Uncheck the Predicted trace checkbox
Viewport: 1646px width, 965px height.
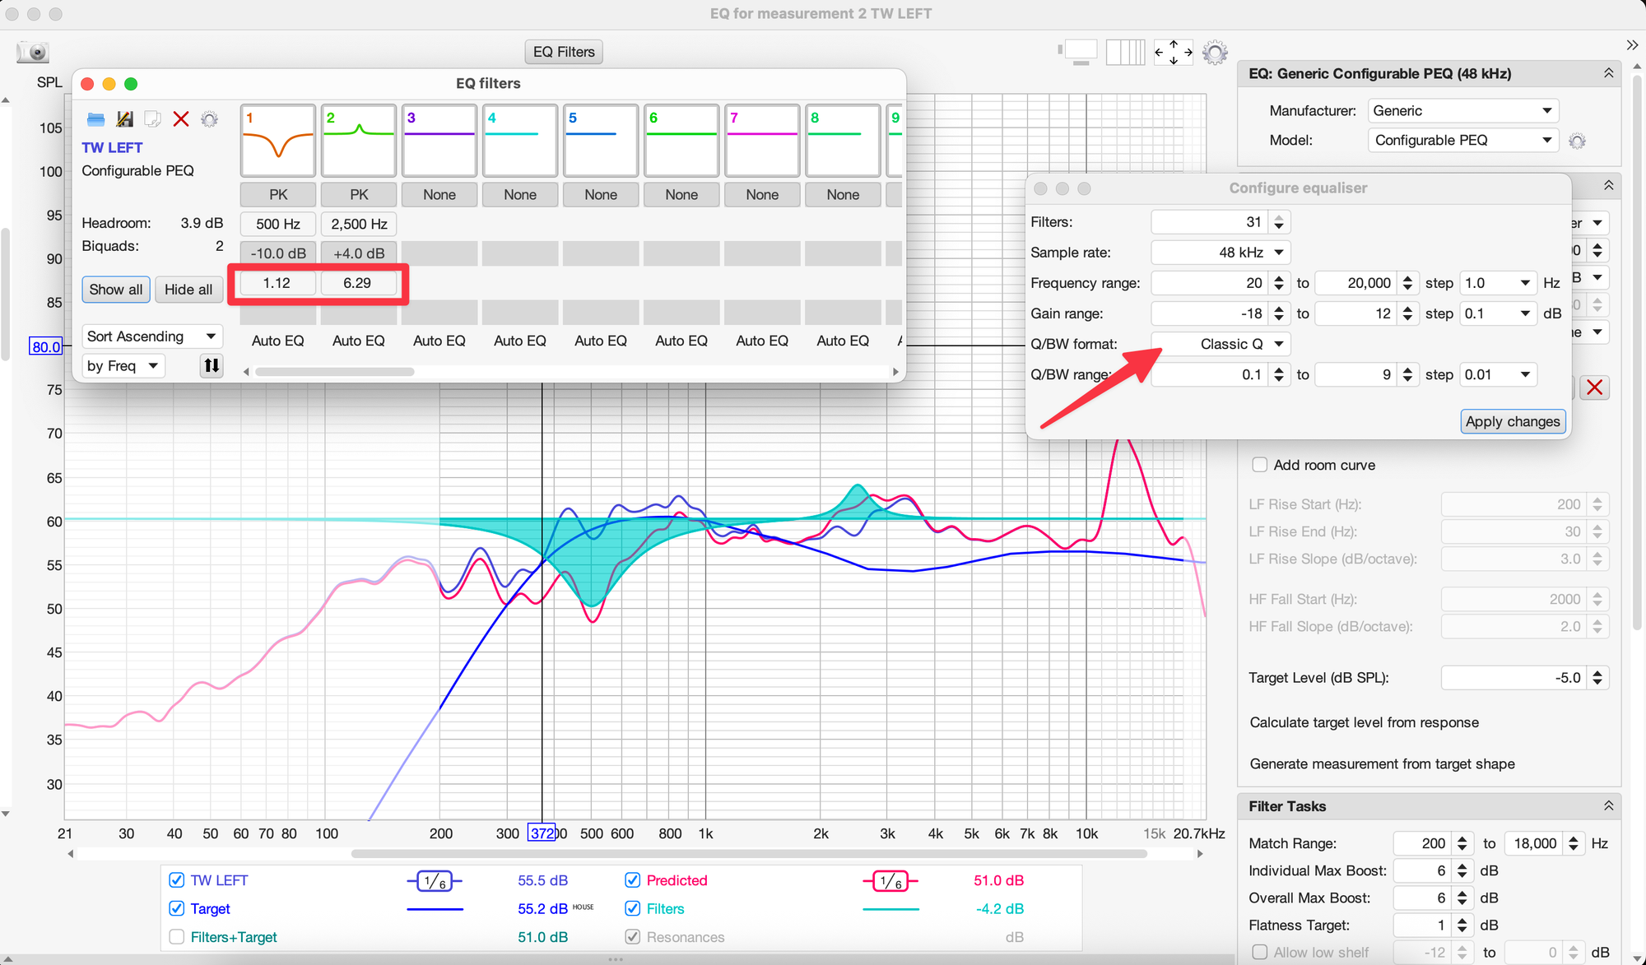pyautogui.click(x=632, y=880)
